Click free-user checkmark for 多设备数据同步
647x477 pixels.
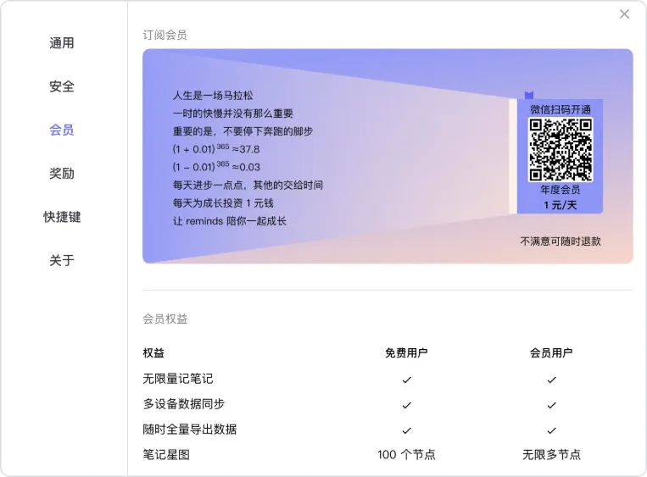(x=406, y=405)
